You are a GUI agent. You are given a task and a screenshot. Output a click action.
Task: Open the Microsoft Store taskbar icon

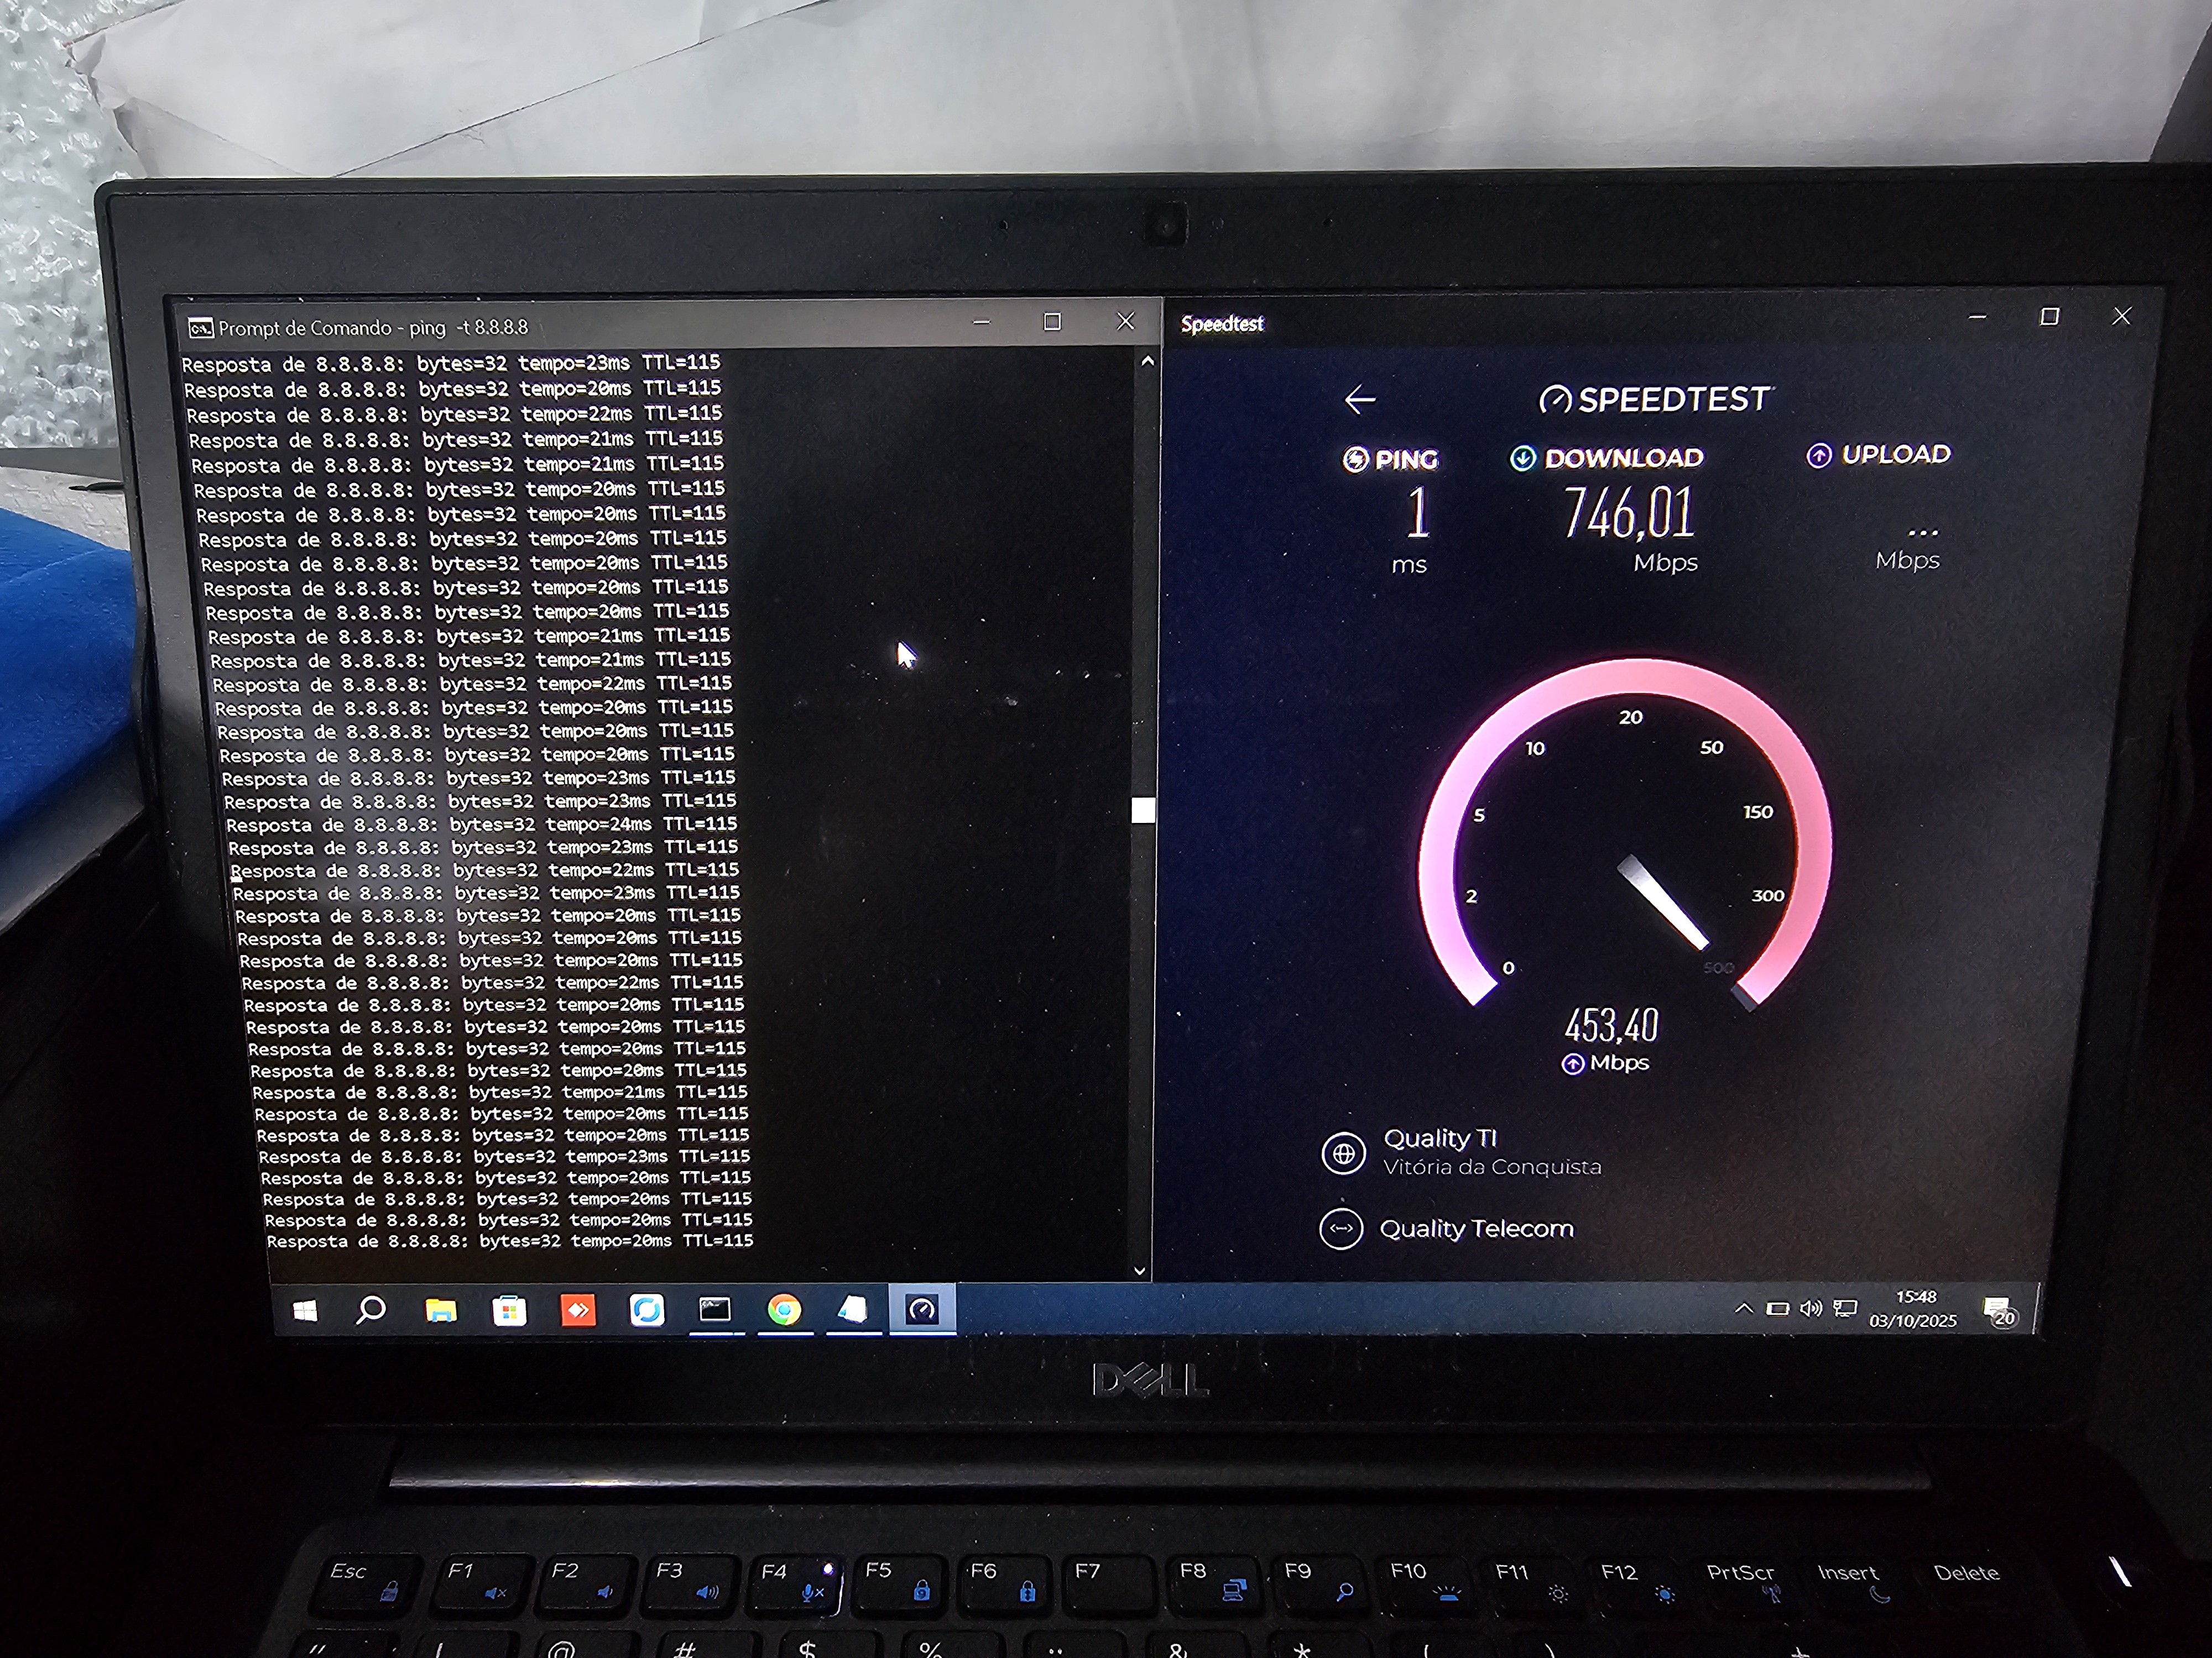point(509,1310)
